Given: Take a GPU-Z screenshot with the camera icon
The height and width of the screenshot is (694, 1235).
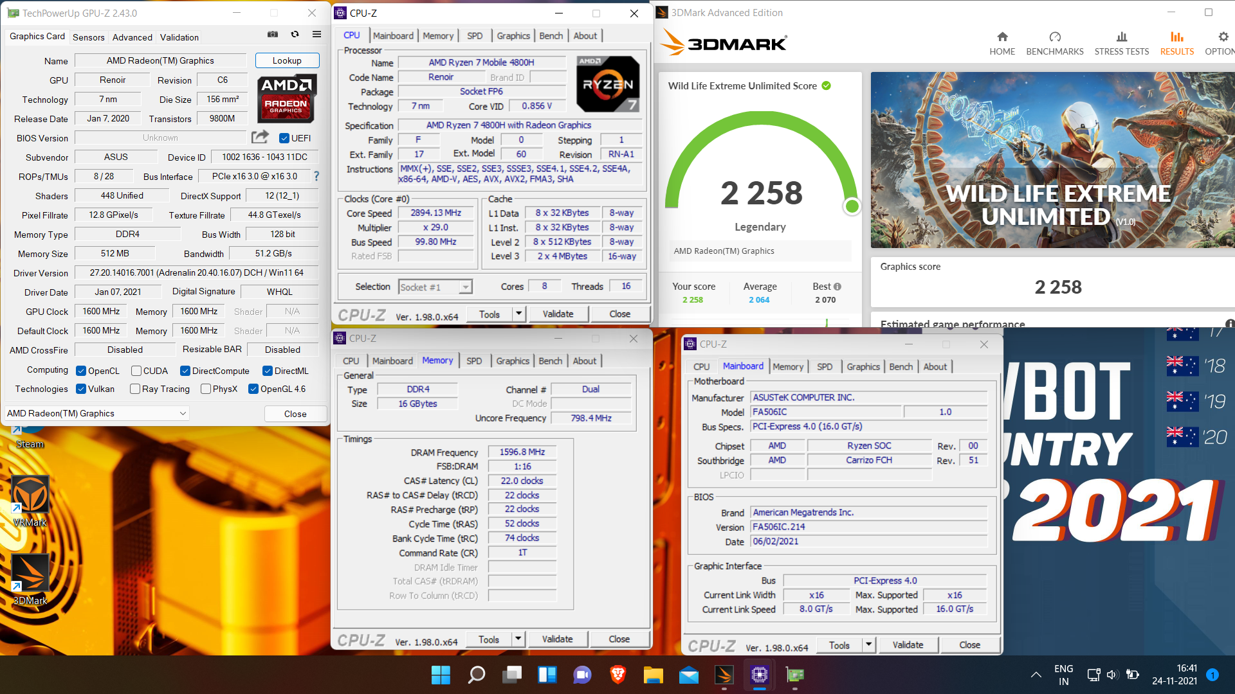Looking at the screenshot, I should click(x=273, y=35).
